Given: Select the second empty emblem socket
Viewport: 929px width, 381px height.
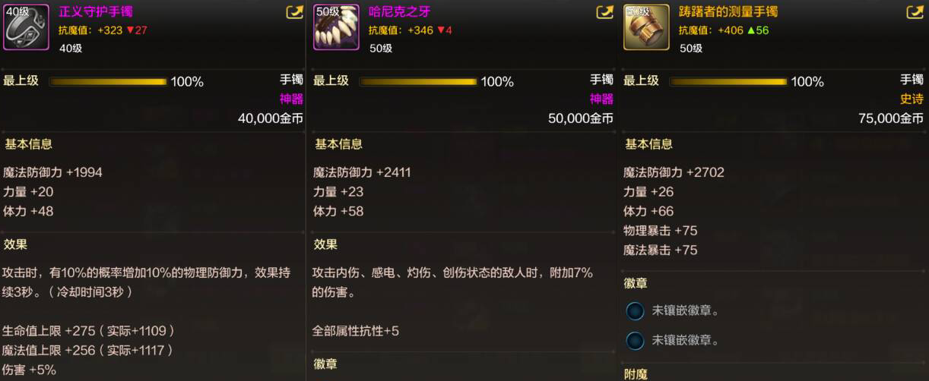Looking at the screenshot, I should [635, 340].
